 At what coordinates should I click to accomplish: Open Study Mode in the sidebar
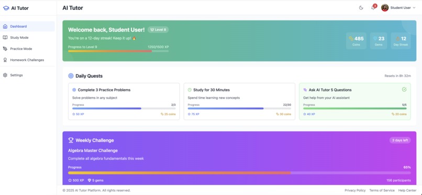[x=27, y=37]
